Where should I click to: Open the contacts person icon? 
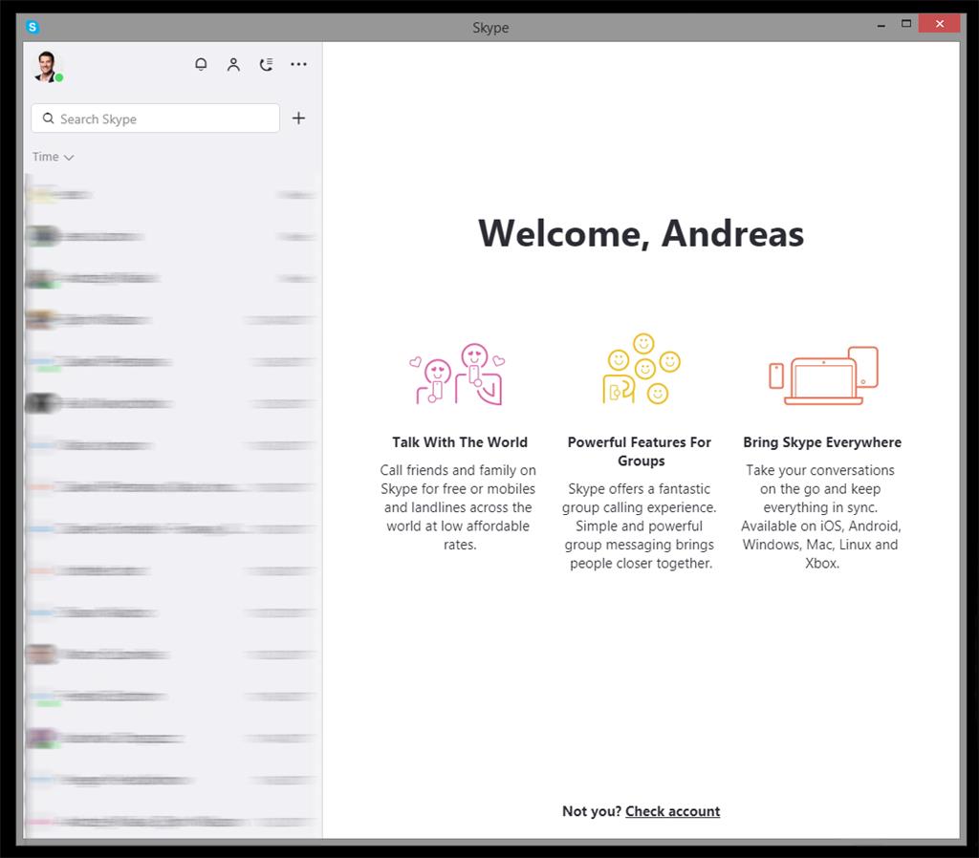[x=233, y=64]
